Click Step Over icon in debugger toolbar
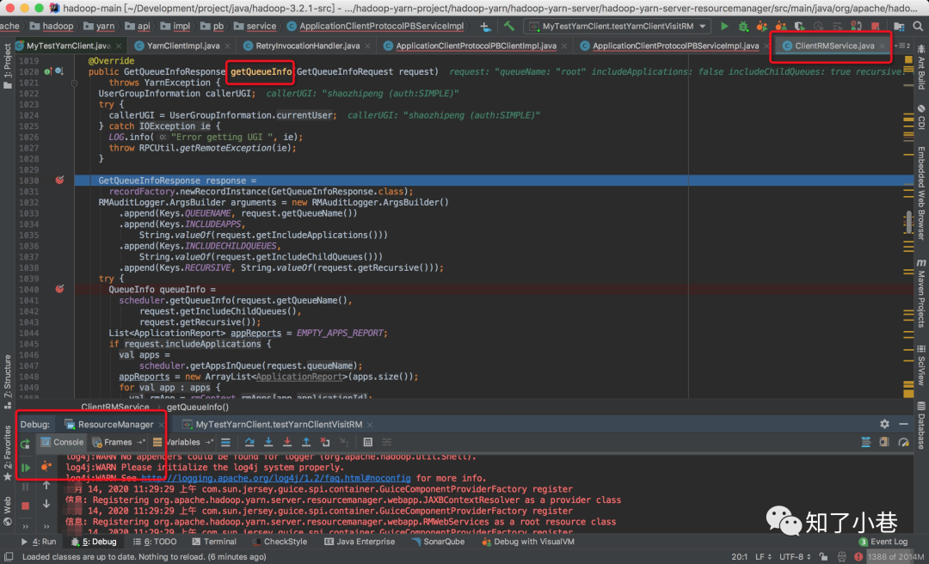Screen dimensions: 929x564 click(249, 442)
